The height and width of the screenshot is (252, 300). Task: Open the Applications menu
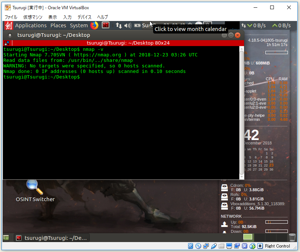point(31,25)
